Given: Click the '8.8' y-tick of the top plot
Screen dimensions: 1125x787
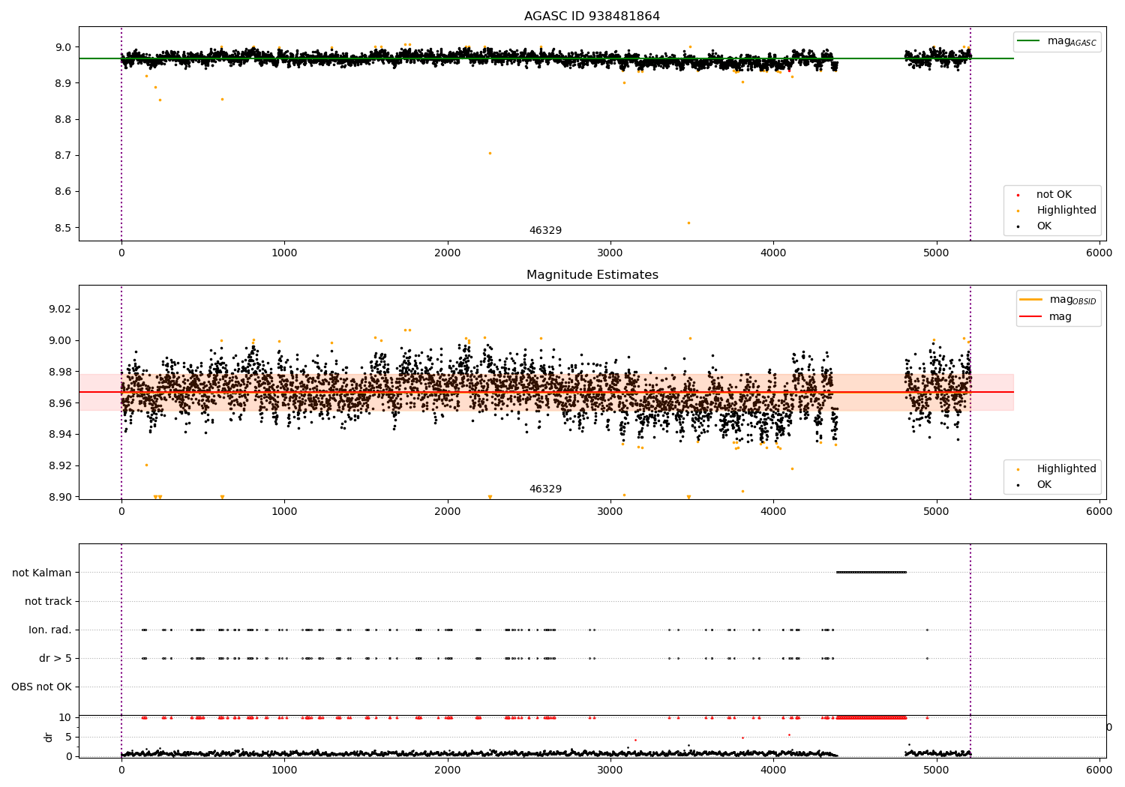Looking at the screenshot, I should pos(64,120).
